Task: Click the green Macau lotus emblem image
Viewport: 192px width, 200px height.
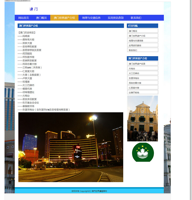Action: click(x=143, y=152)
